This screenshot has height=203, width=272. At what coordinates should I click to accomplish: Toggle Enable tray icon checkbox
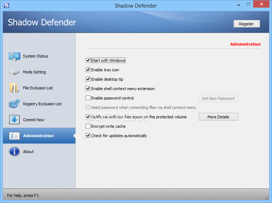(x=88, y=70)
